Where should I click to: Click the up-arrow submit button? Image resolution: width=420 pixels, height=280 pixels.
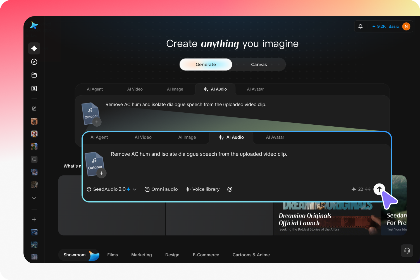pyautogui.click(x=379, y=189)
